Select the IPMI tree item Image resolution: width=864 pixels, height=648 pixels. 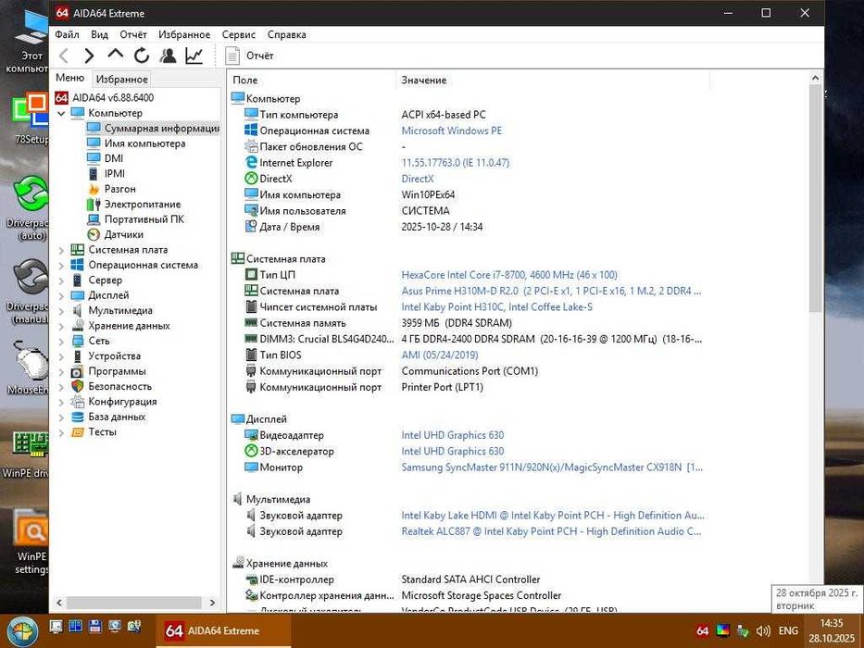[x=115, y=174]
